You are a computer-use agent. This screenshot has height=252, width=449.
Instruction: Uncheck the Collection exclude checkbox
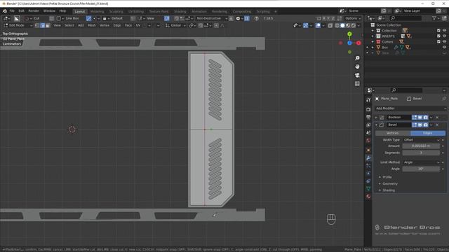(438, 31)
